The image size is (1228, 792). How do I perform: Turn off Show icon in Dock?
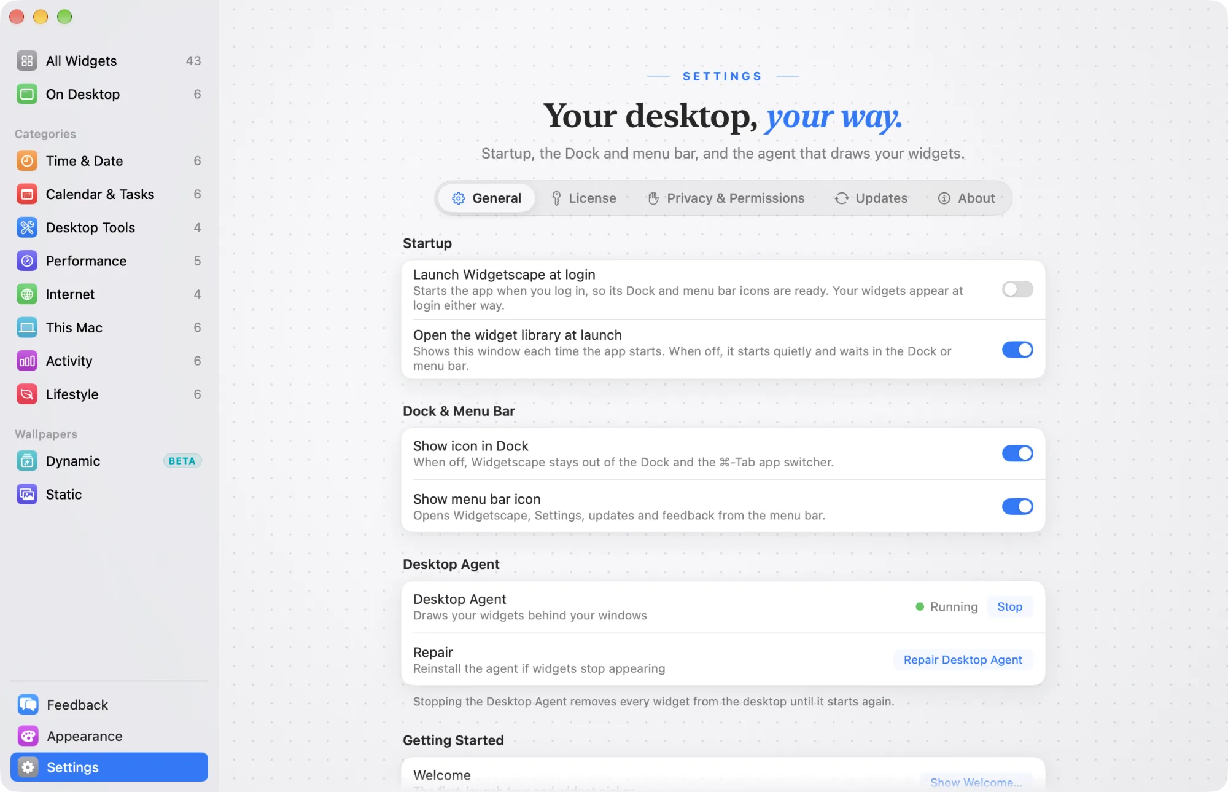click(1017, 453)
